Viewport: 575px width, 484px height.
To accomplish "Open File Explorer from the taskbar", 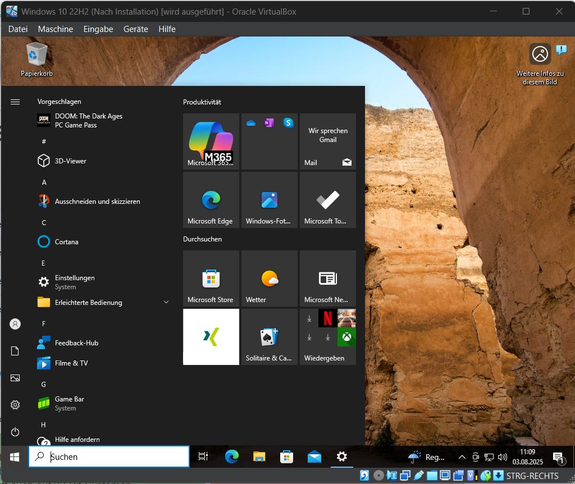I will pyautogui.click(x=259, y=457).
